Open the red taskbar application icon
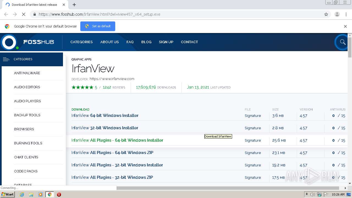This screenshot has width=352, height=198. click(x=59, y=194)
